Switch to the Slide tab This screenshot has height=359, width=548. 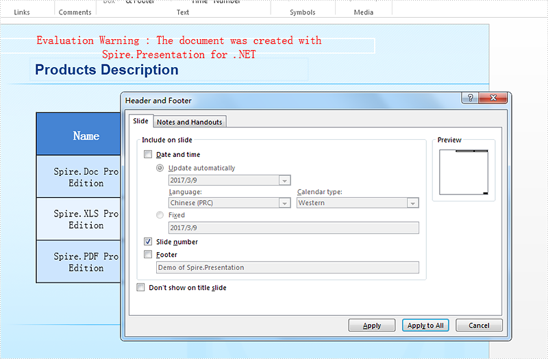point(140,121)
